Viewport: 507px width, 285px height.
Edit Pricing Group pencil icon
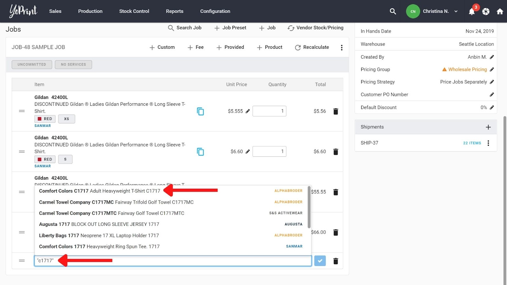[x=492, y=69]
